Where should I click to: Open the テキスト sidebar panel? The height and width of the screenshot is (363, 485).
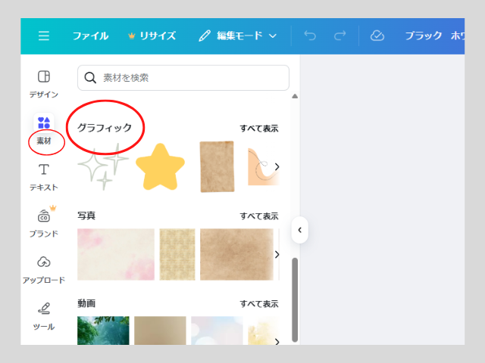[x=44, y=177]
